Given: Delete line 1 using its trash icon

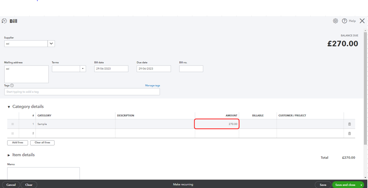Looking at the screenshot, I should (x=350, y=124).
